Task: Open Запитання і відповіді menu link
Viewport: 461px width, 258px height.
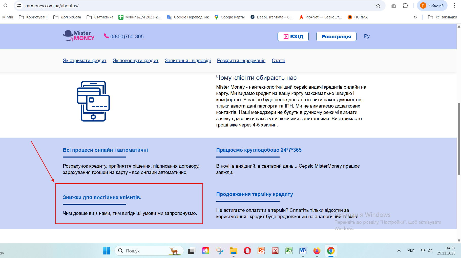Action: coord(188,60)
